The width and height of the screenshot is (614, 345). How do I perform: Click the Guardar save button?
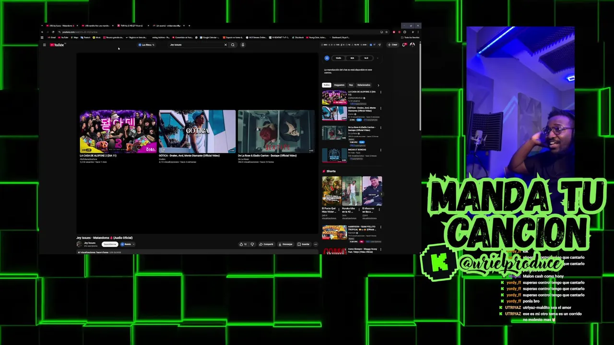click(x=303, y=244)
